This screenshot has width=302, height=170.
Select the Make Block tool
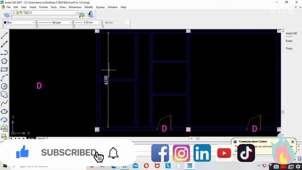click(x=4, y=136)
